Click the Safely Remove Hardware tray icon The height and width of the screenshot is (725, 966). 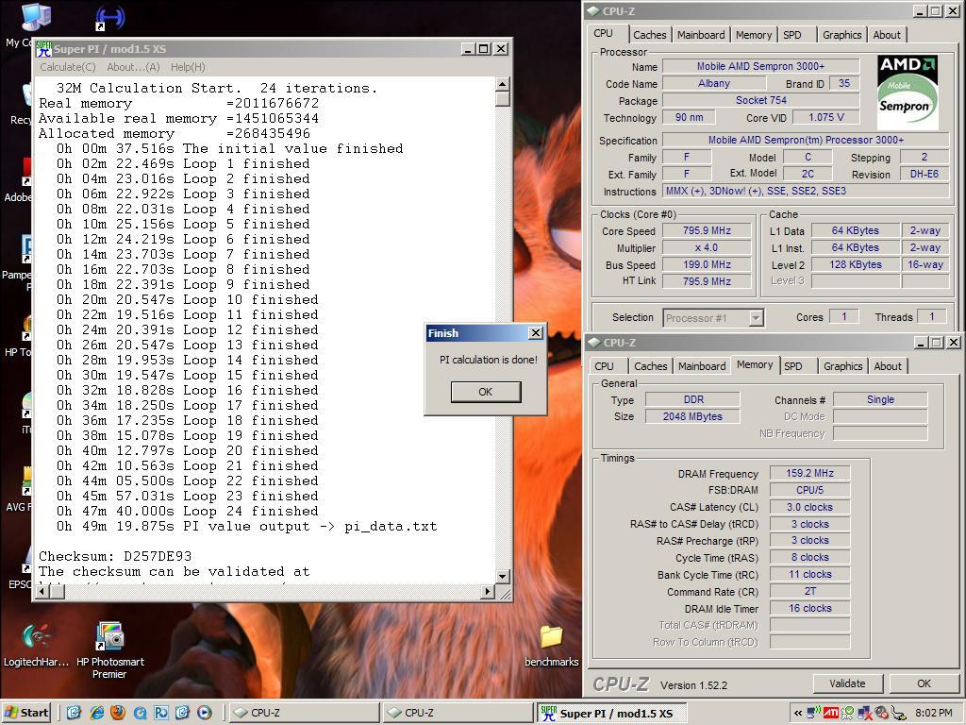coord(898,713)
